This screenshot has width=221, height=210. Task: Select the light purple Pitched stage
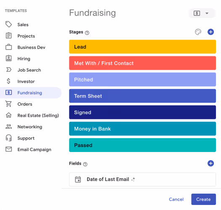pos(142,79)
